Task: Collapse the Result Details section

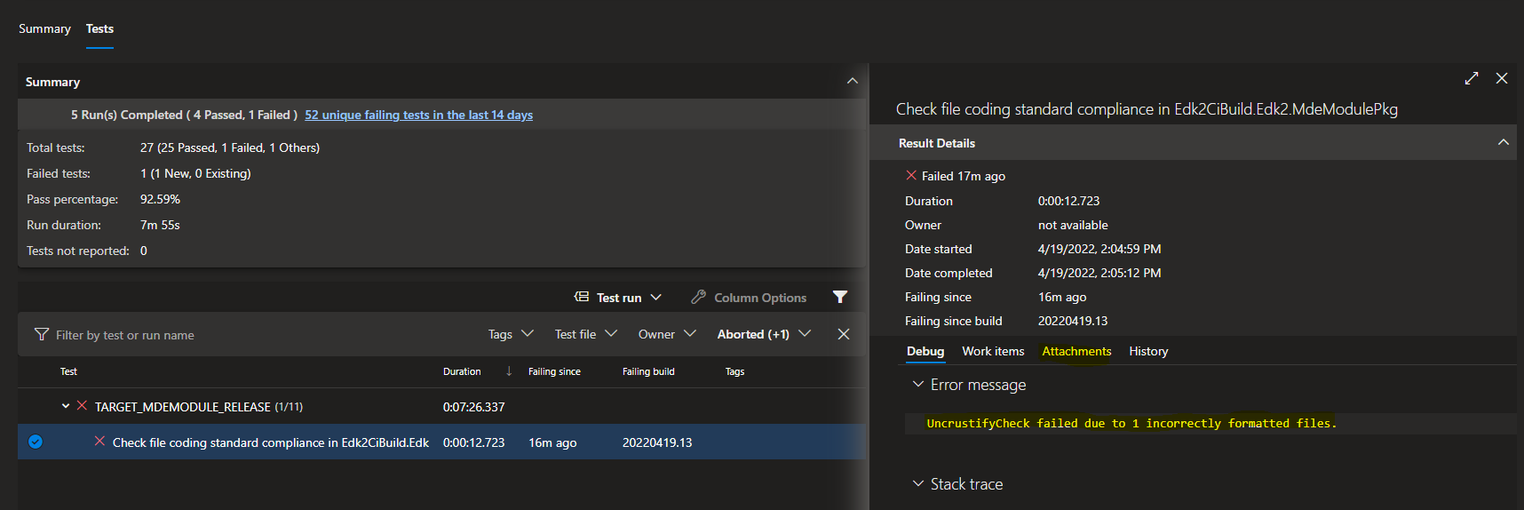Action: pyautogui.click(x=1503, y=142)
